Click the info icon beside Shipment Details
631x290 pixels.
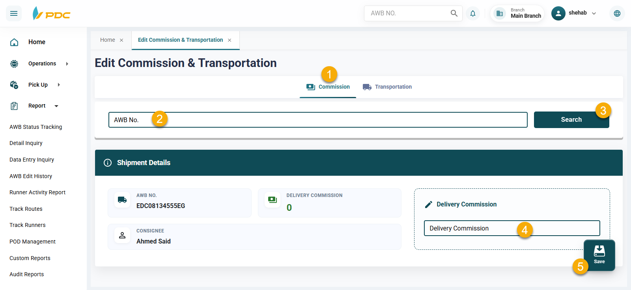pos(108,163)
